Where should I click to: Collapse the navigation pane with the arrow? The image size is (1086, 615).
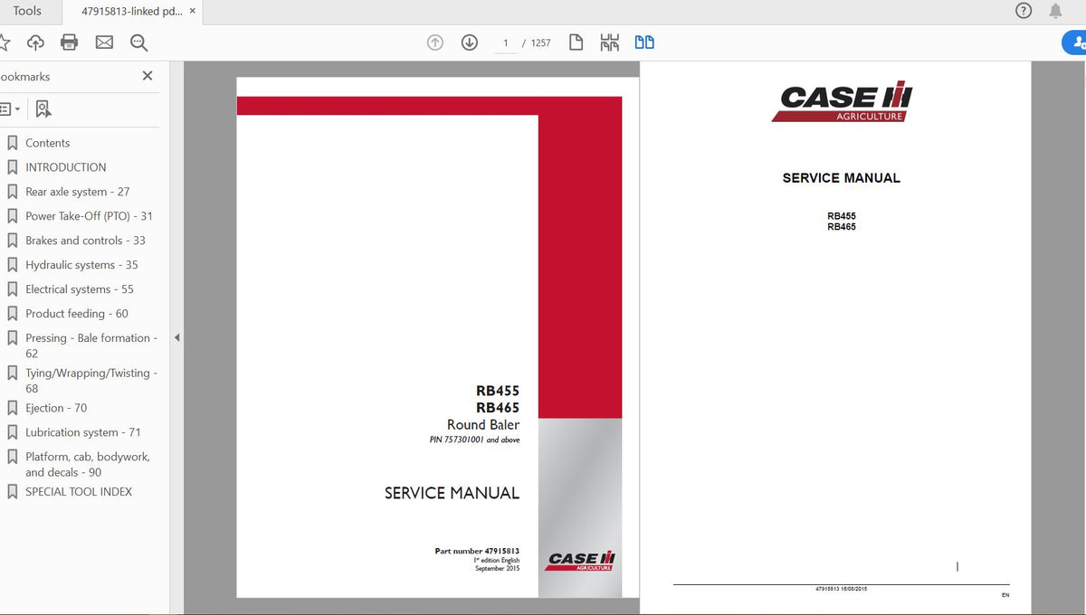click(x=176, y=337)
